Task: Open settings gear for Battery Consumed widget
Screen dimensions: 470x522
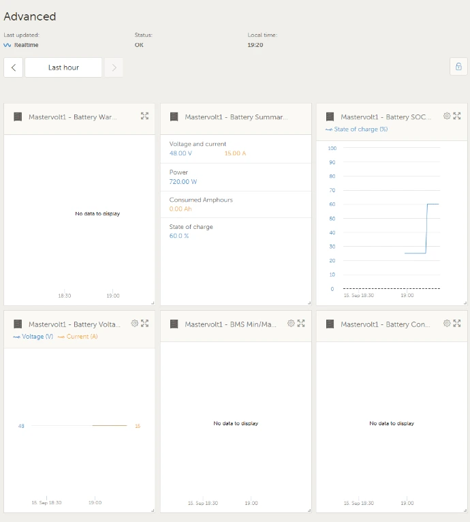Action: coord(447,324)
